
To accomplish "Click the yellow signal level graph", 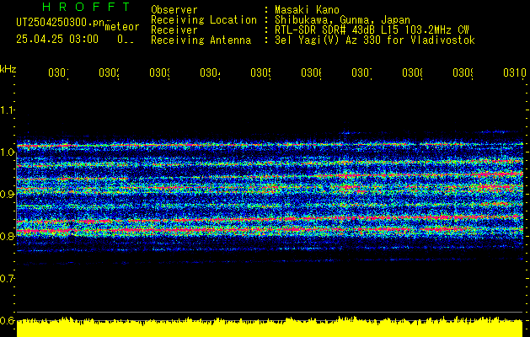I will 270,327.
